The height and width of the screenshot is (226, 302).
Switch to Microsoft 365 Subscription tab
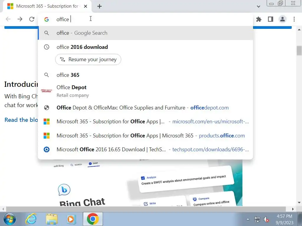47,6
